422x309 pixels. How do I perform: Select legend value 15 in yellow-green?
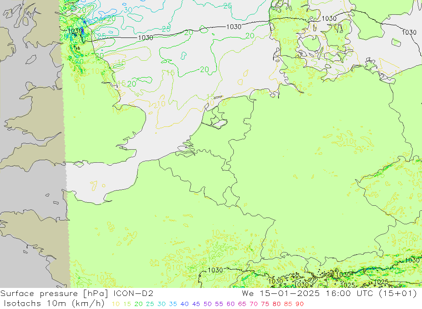tap(127, 304)
